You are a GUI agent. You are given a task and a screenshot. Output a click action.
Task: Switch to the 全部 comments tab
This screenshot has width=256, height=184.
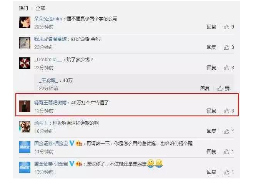tap(40, 8)
